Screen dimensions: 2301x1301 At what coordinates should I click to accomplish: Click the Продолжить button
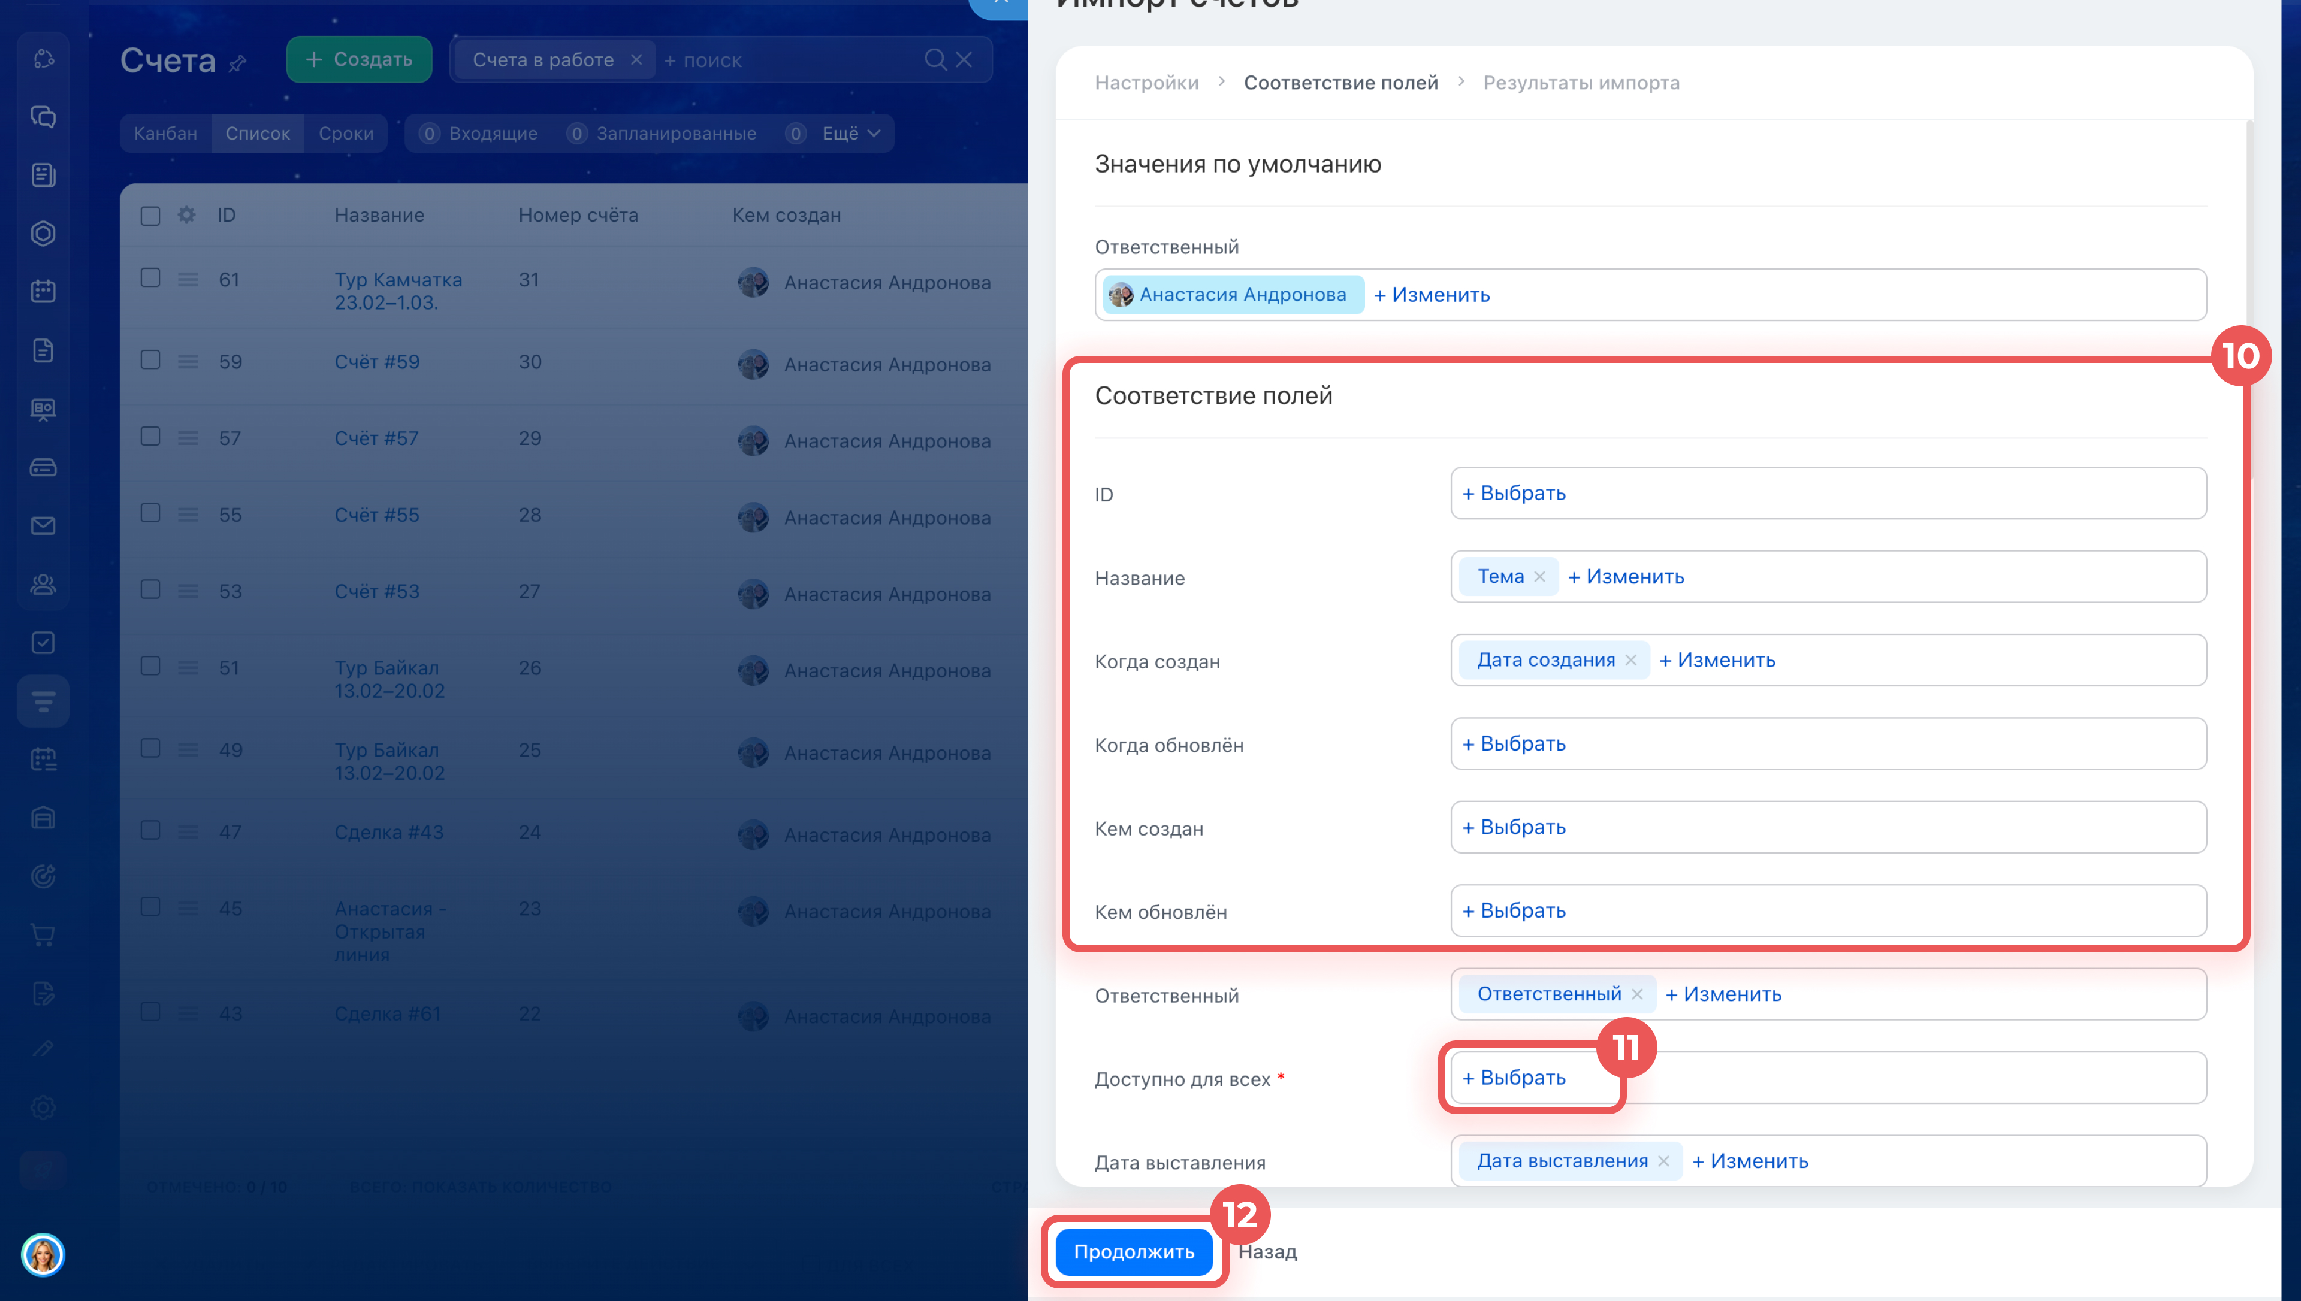1133,1252
